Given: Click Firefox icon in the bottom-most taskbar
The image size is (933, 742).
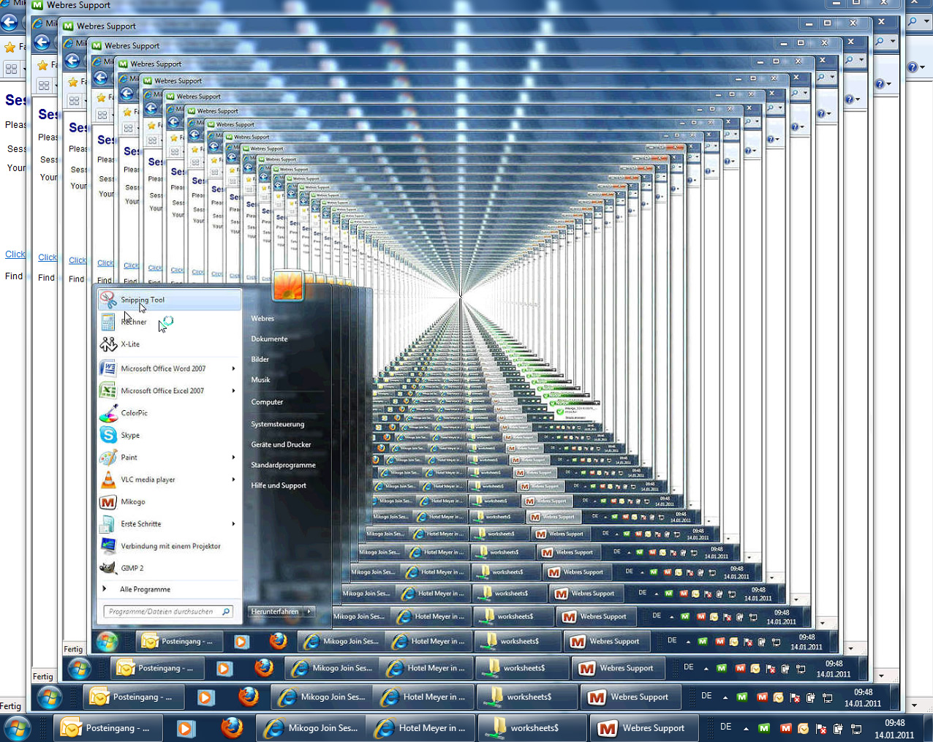Looking at the screenshot, I should 232,727.
